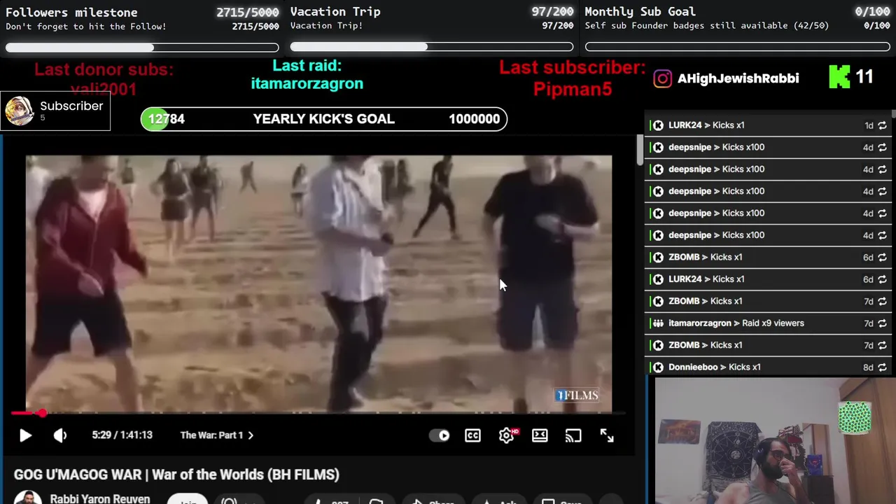
Task: Click the Rabbi Yaron Reuven channel avatar
Action: [28, 498]
